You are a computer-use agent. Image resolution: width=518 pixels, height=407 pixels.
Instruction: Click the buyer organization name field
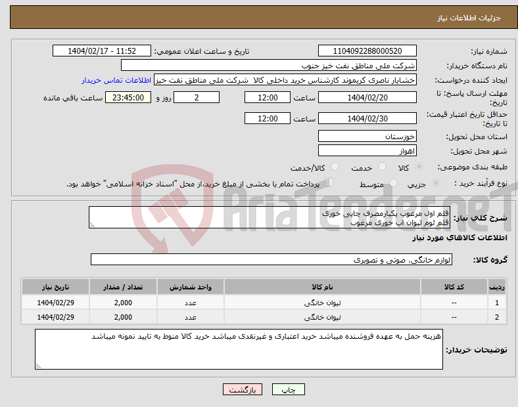[x=269, y=65]
